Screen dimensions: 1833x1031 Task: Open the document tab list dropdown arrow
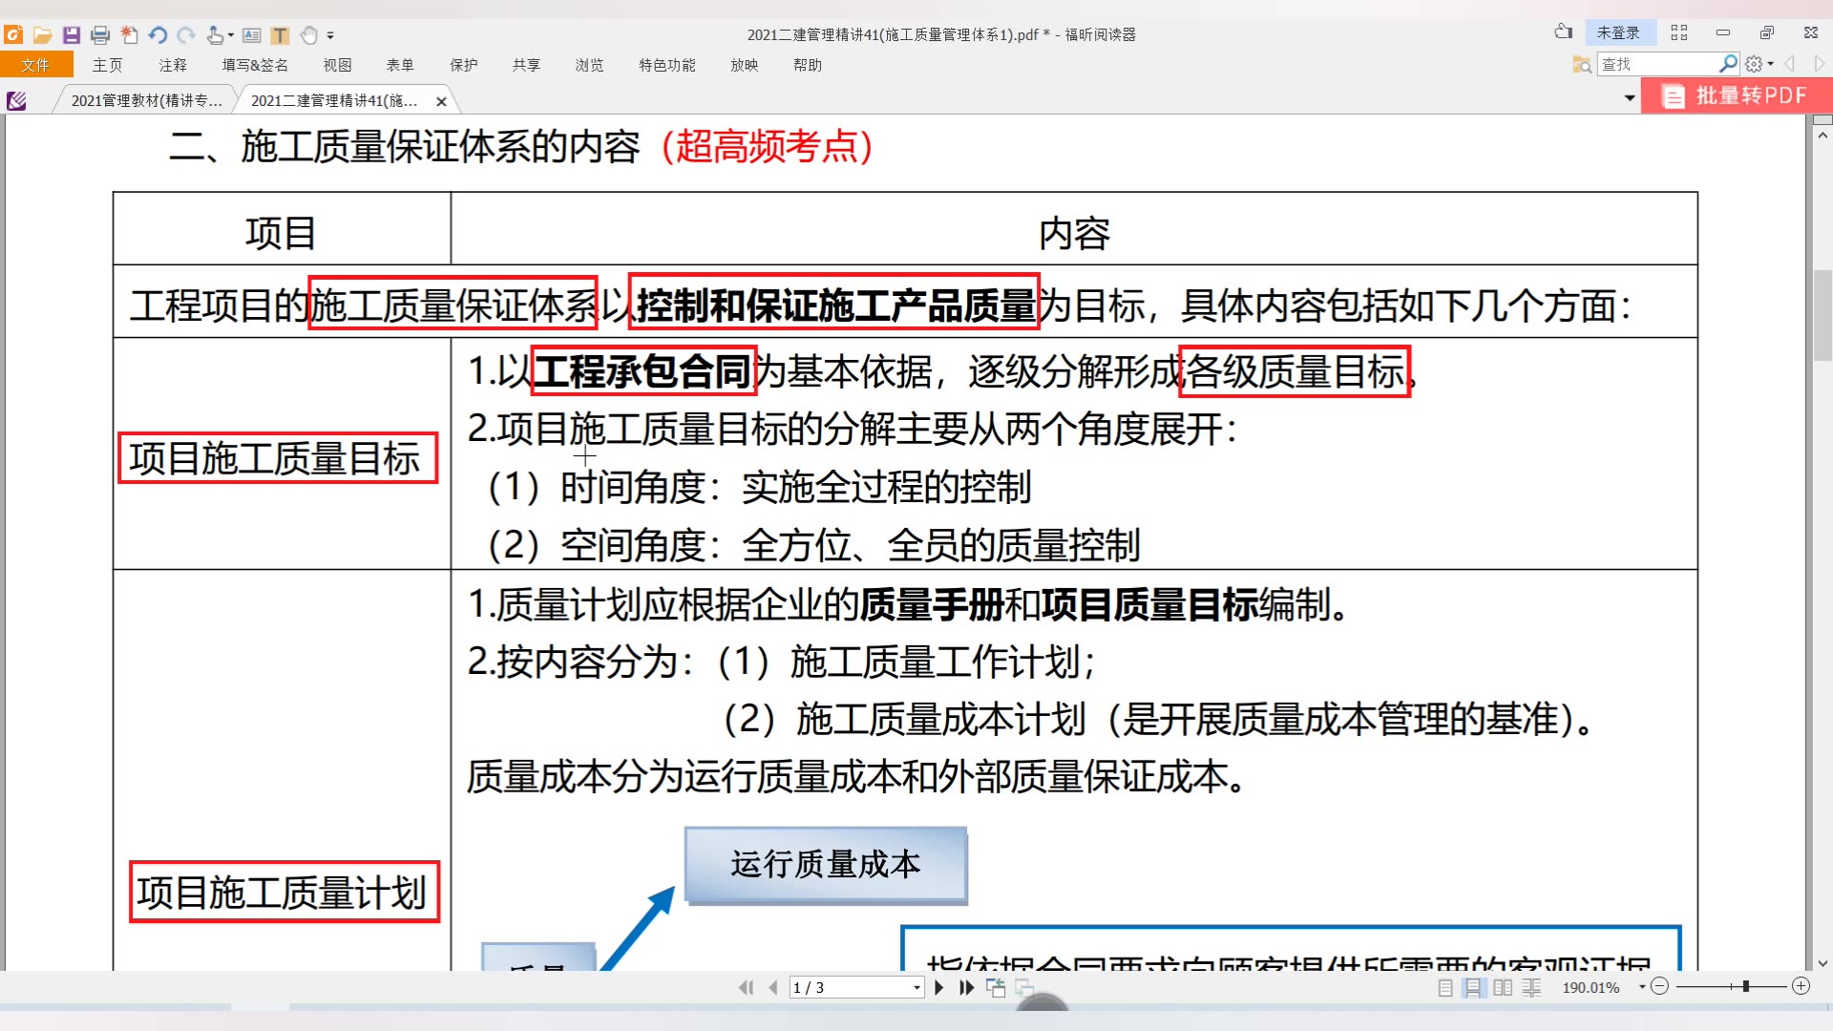1630,98
